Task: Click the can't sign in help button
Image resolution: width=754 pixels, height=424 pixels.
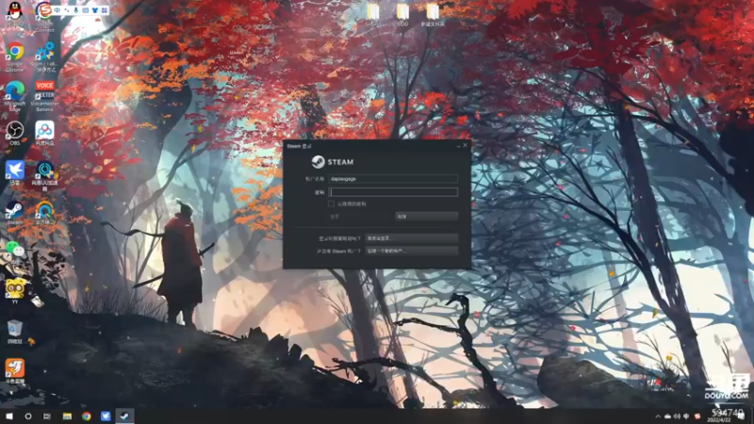Action: pyautogui.click(x=411, y=238)
